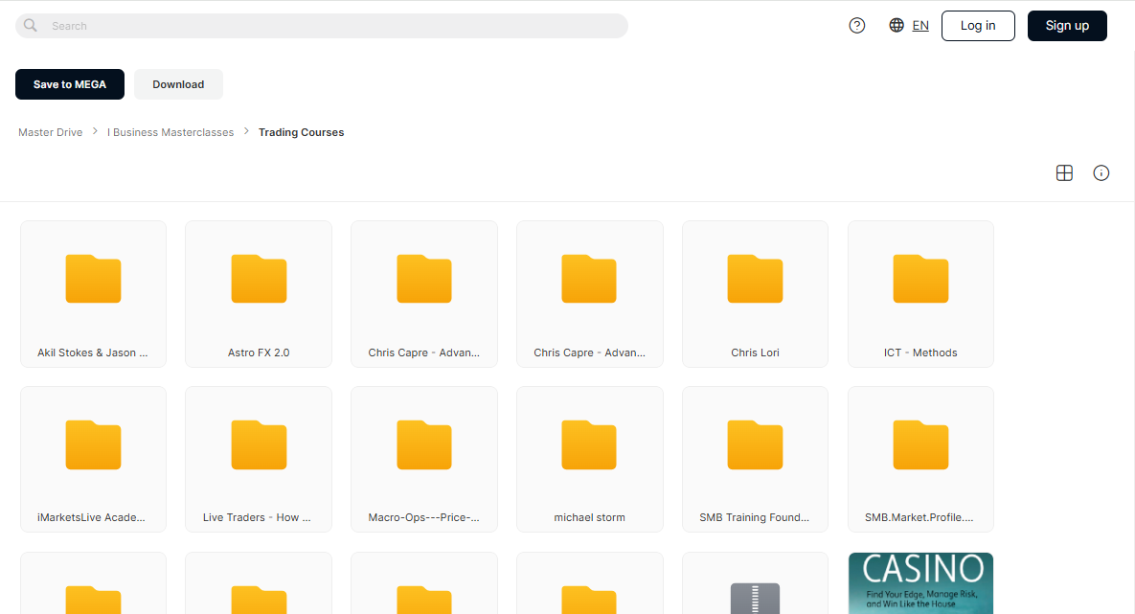Viewport: 1135px width, 614px height.
Task: Open the CASINO book cover thumbnail
Action: point(920,583)
